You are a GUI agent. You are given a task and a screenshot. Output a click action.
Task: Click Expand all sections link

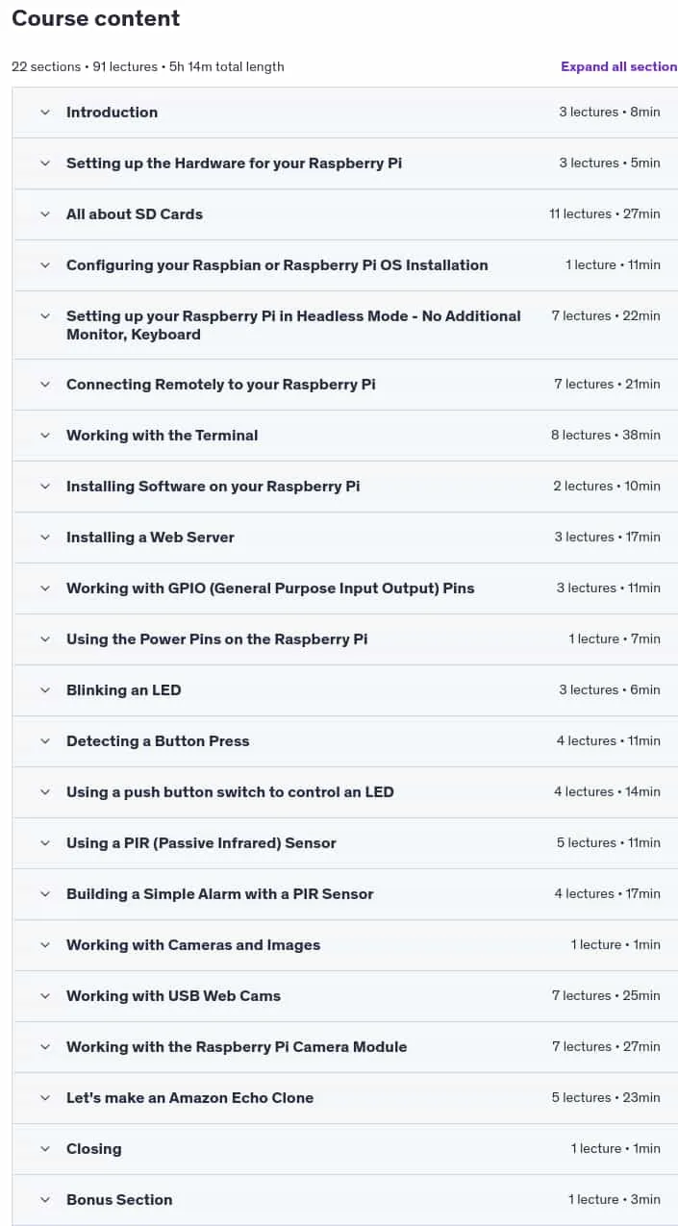(x=619, y=66)
